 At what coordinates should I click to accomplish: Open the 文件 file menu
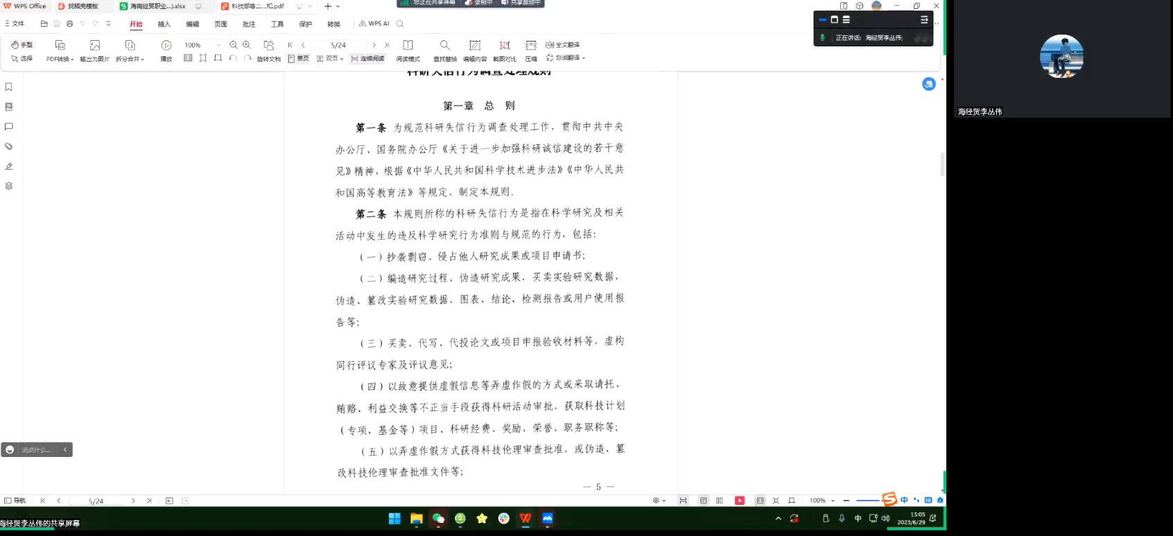pyautogui.click(x=15, y=24)
